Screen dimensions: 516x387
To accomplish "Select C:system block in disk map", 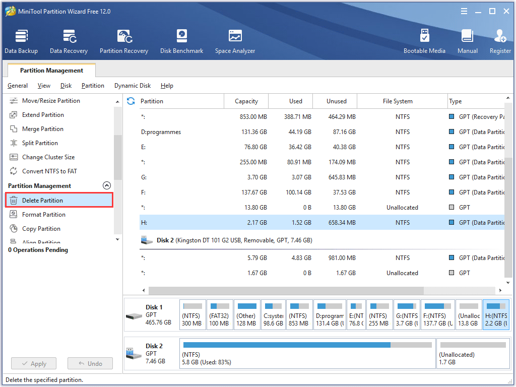I will [273, 315].
